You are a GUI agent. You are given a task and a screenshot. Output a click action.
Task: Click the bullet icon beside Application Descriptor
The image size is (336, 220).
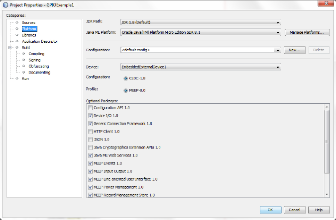coord(17,41)
